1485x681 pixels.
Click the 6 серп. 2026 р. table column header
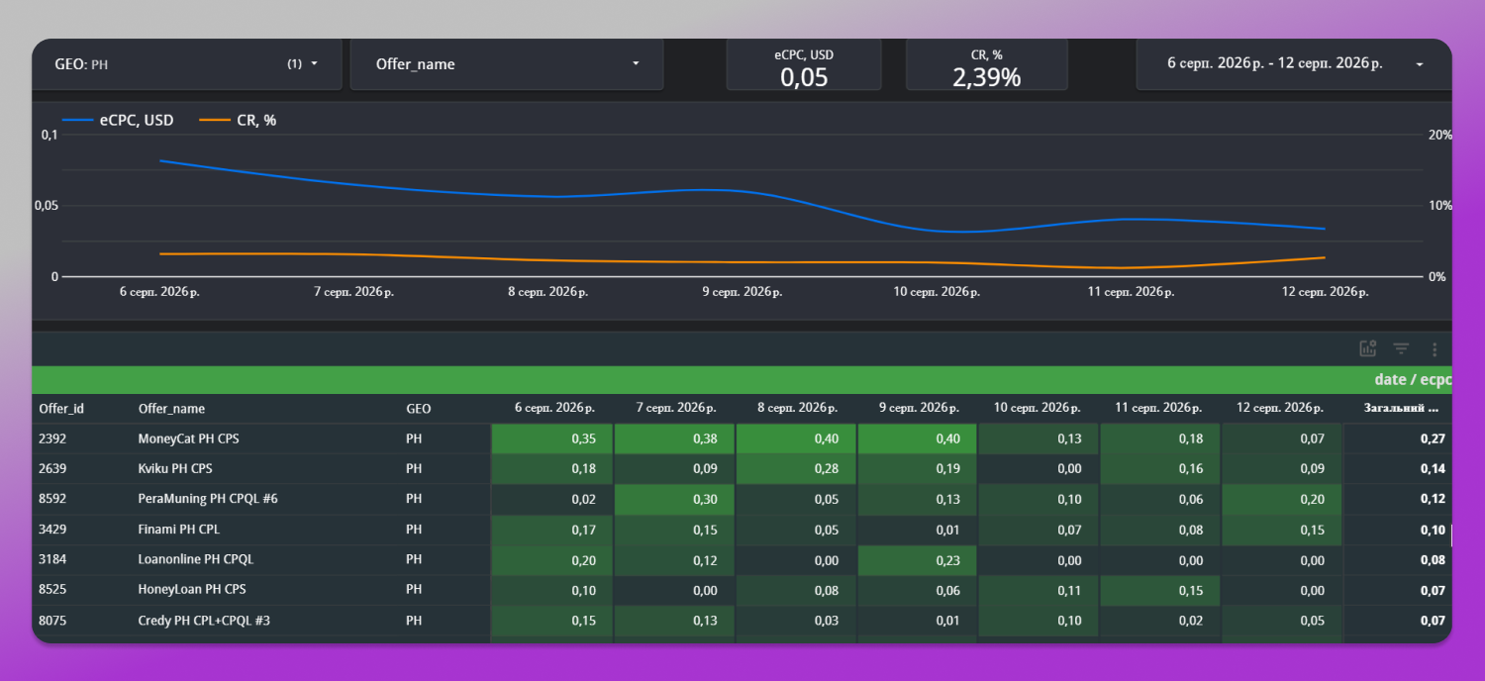[x=554, y=408]
